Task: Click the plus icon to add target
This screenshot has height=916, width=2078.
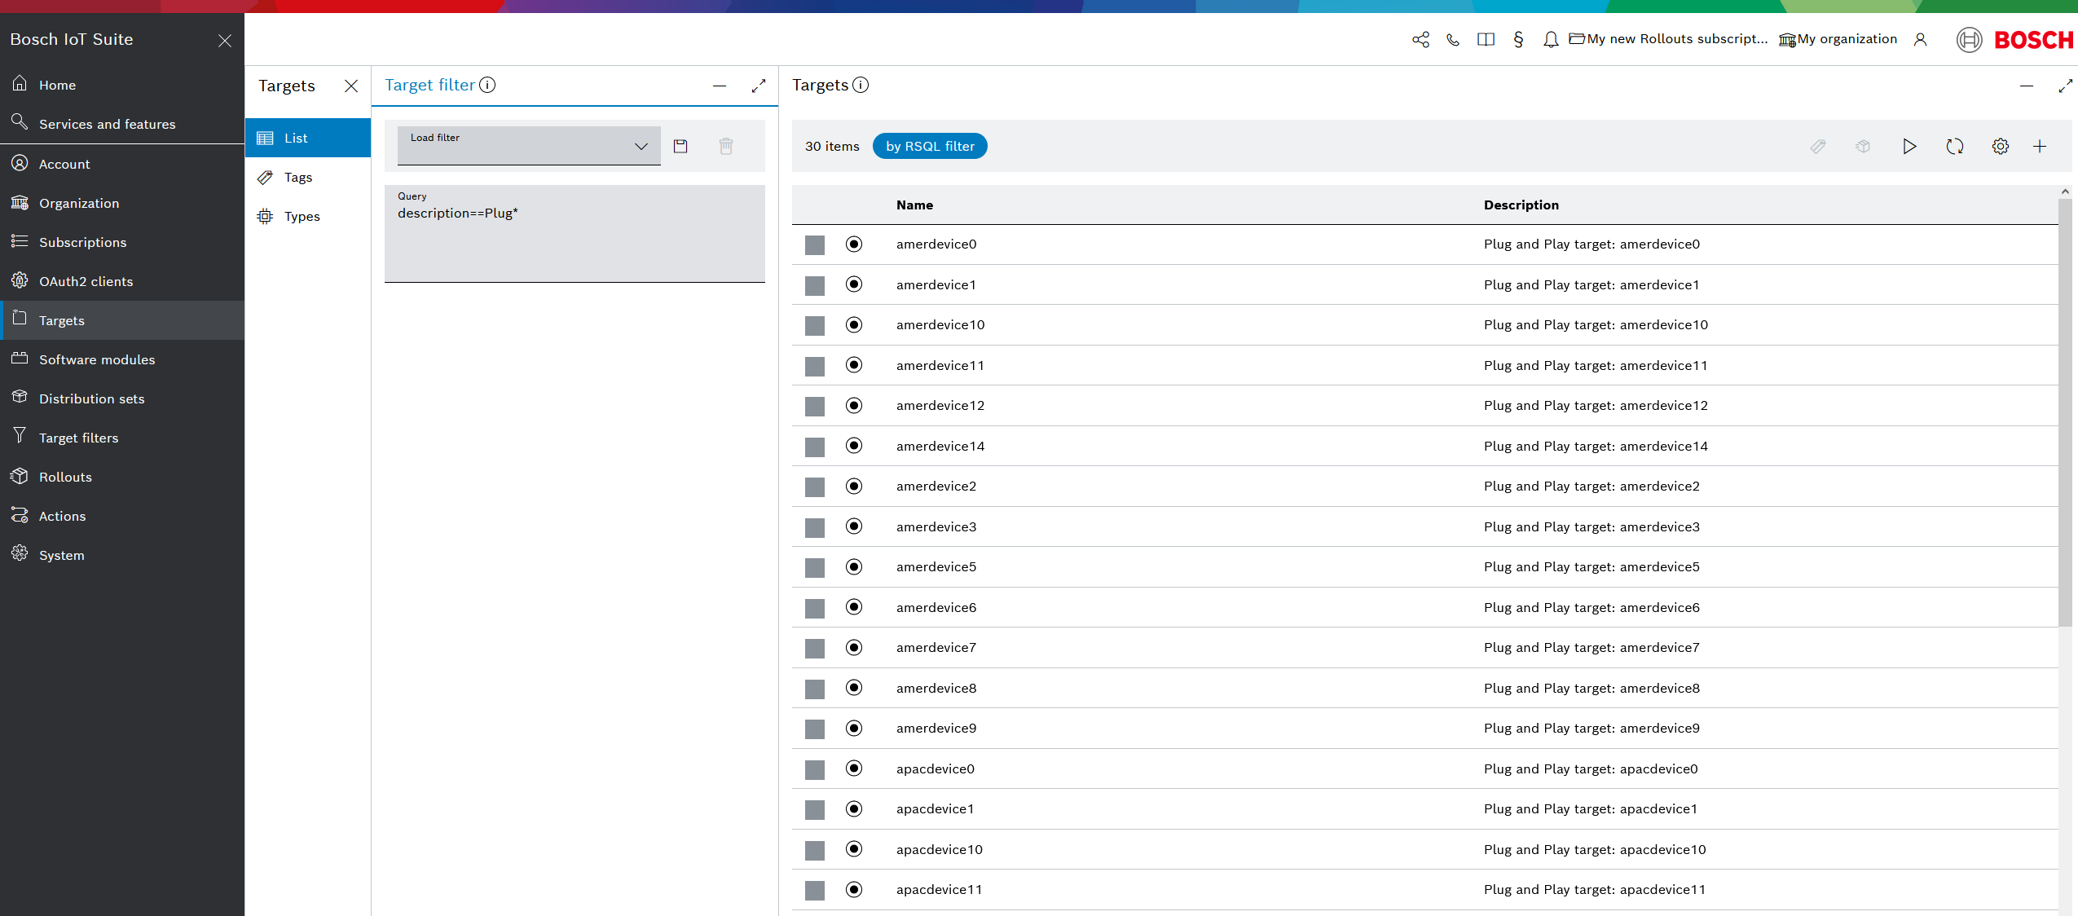Action: click(x=2040, y=146)
